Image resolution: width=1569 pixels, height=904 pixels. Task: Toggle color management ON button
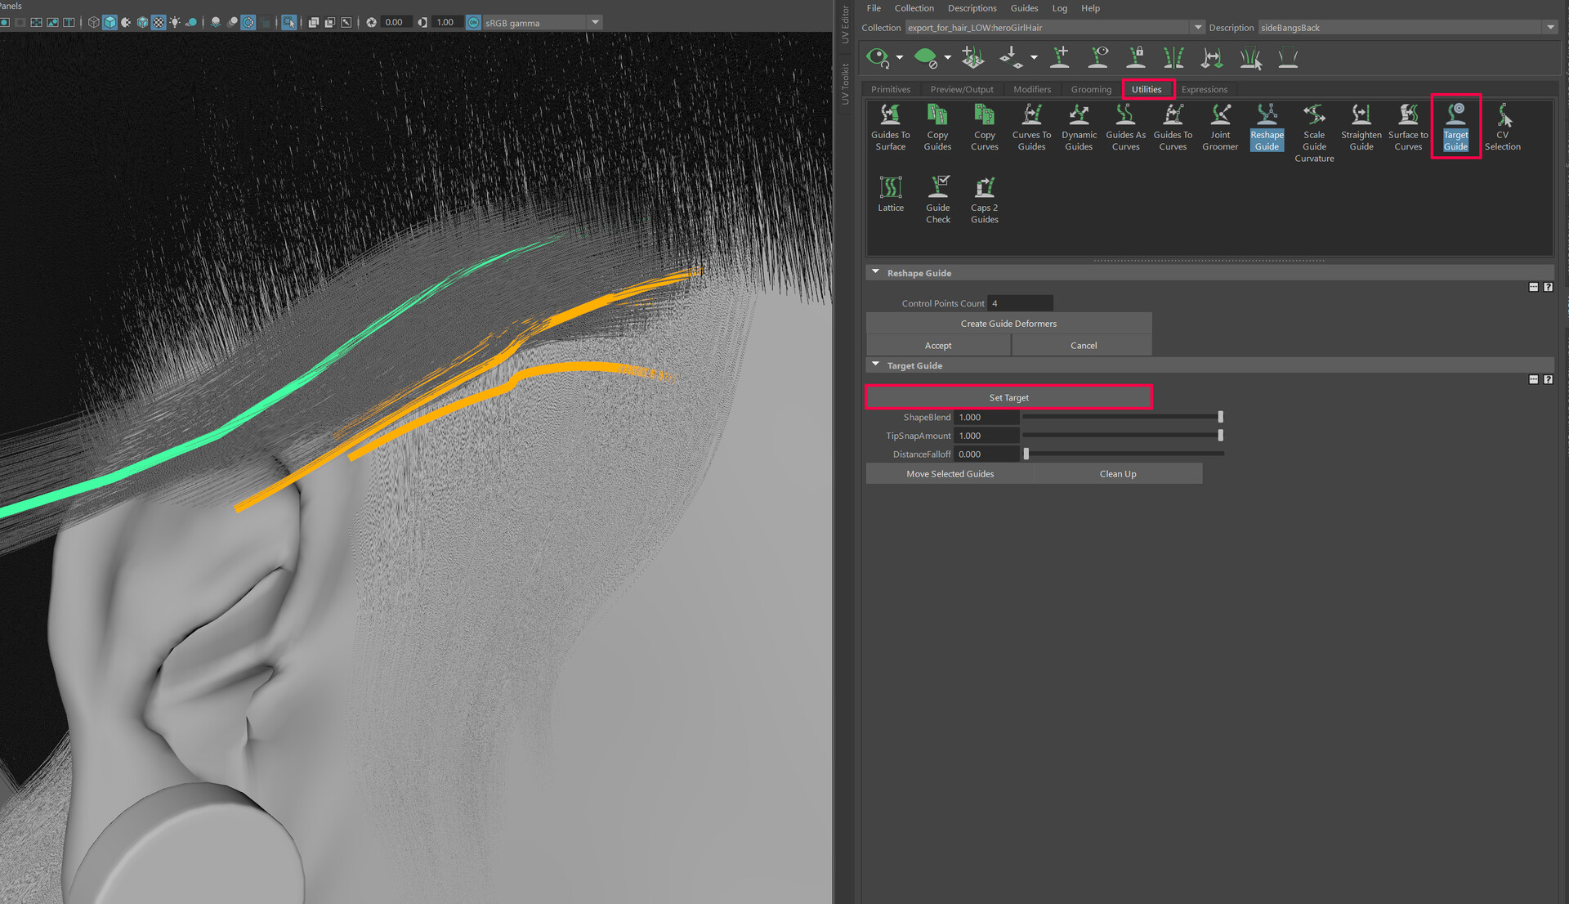(x=473, y=22)
